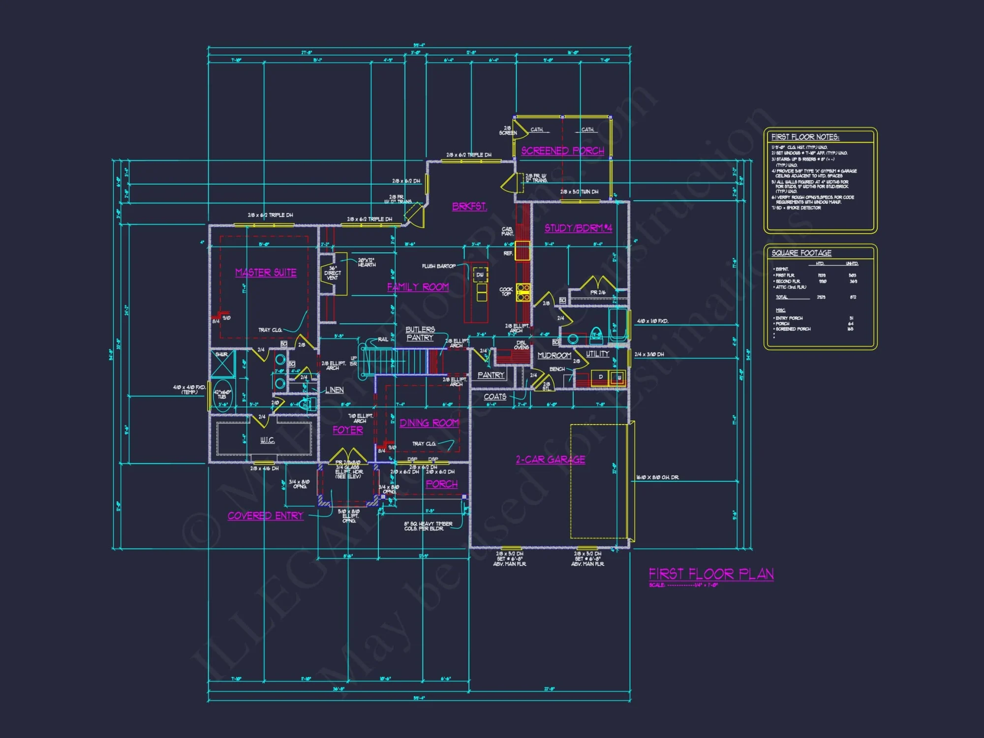Select the COVERED ENTRY label

[x=265, y=516]
